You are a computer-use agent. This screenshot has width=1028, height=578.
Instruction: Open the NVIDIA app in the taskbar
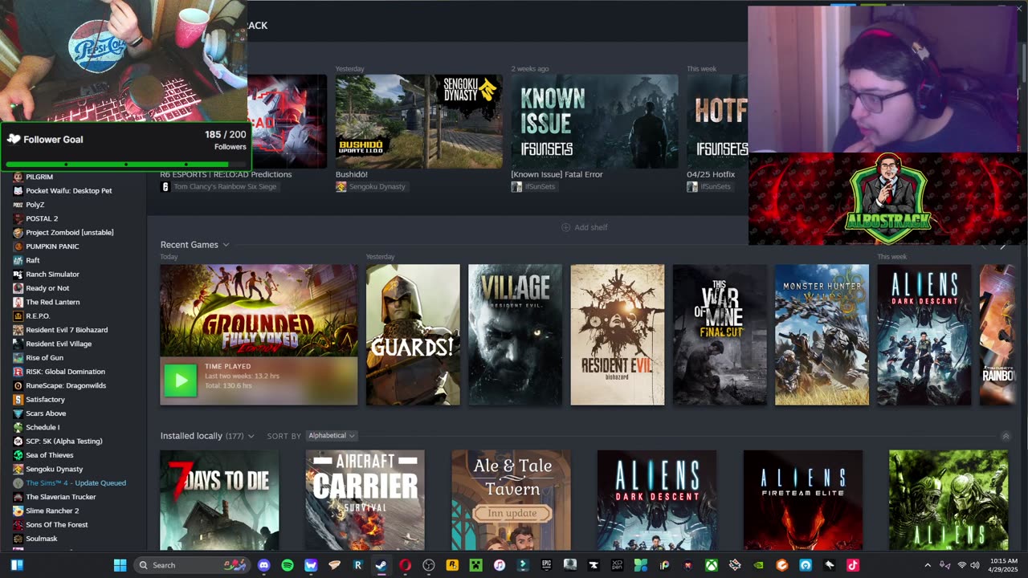(x=758, y=565)
